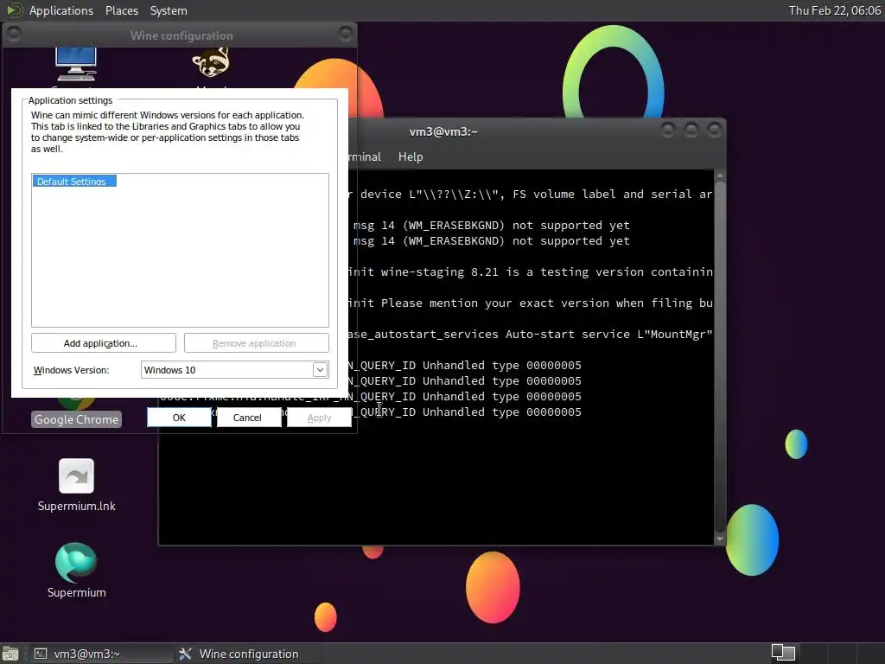Close the Wine configuration window
This screenshot has height=664, width=885.
click(346, 34)
